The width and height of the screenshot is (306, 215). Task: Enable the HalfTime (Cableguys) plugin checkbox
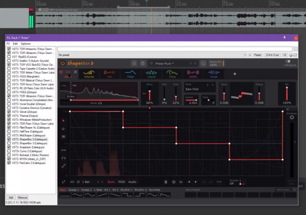coord(9,131)
